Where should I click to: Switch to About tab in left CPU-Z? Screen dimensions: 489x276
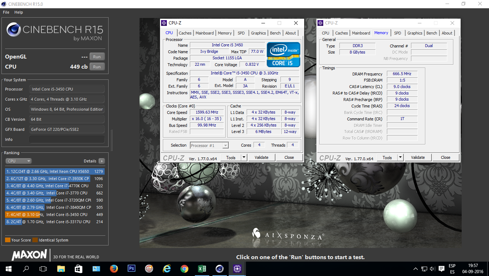291,33
